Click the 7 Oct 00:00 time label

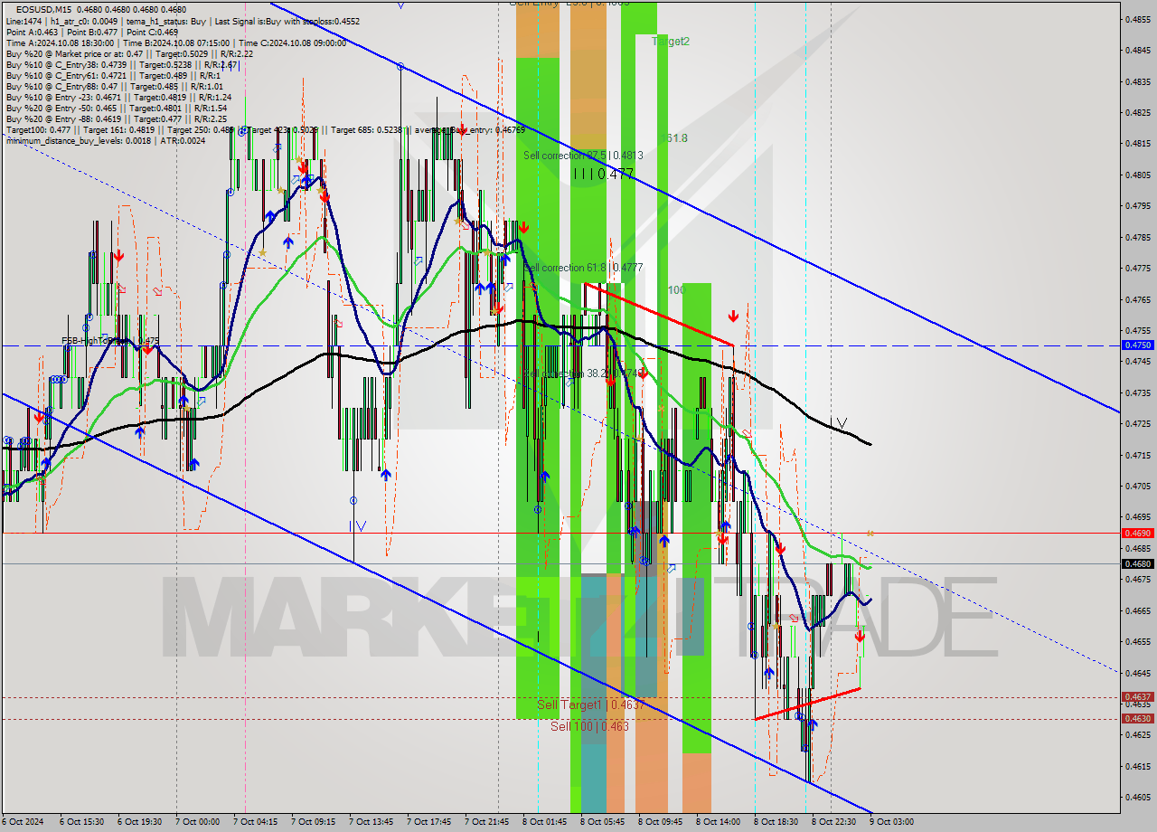[198, 822]
